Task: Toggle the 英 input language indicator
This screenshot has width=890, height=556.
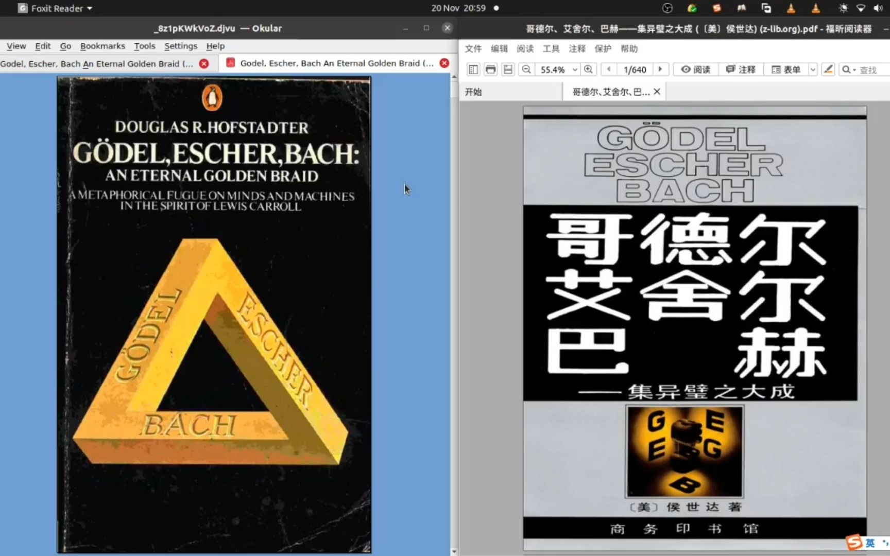Action: (x=870, y=543)
